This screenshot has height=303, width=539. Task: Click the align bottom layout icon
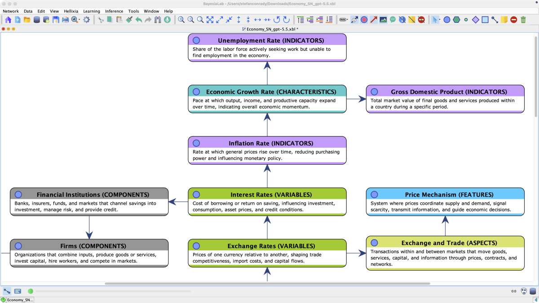329,20
